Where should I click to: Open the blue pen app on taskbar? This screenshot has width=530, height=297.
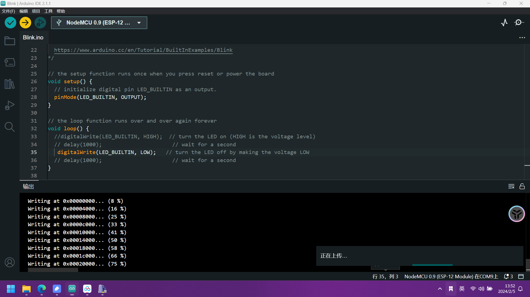pyautogui.click(x=57, y=289)
